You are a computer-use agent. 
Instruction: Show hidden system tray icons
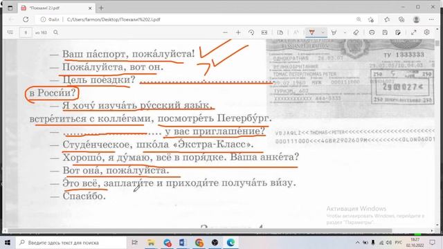[357, 243]
